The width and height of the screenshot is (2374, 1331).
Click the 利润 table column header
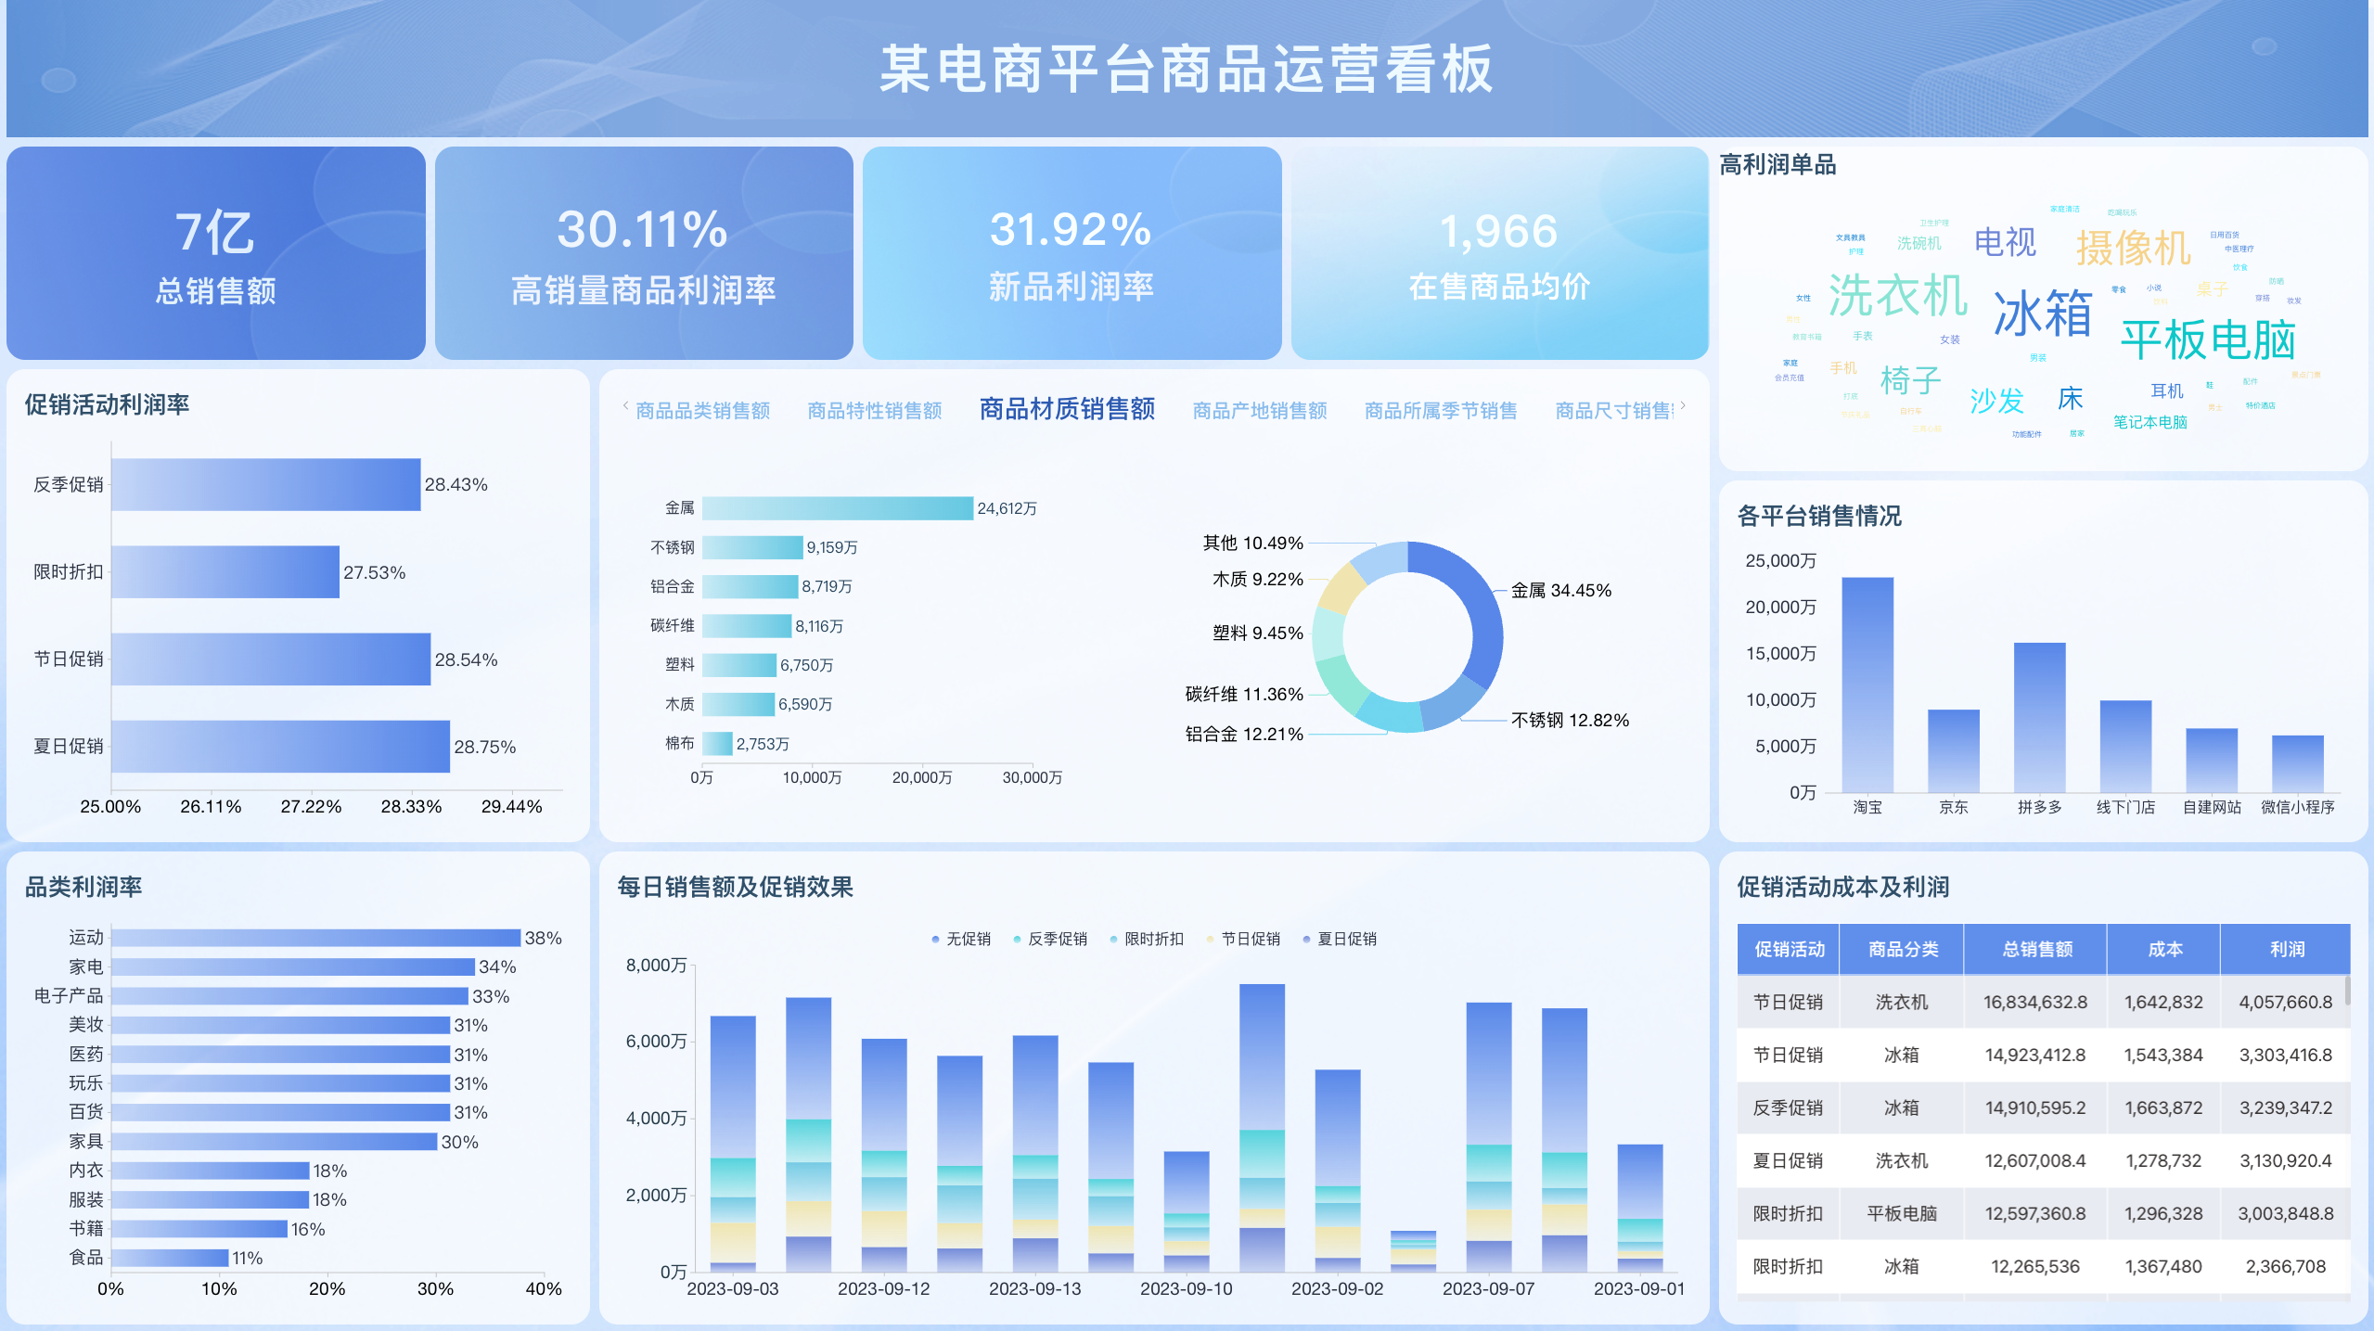coord(2286,949)
